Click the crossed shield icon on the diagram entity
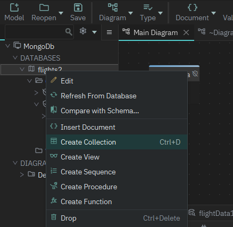Screen dimensions: 233x227 pos(195,74)
